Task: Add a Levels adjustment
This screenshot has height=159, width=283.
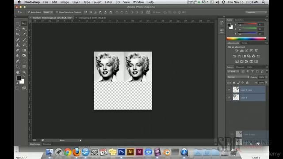Action: coord(242,51)
